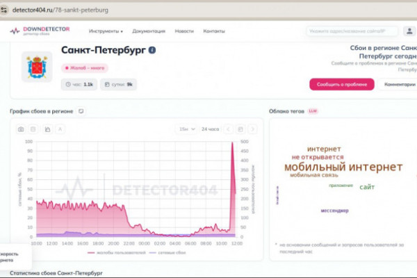Image resolution: width=417 pixels, height=278 pixels.
Task: Click the table data icon on chart toolbar
Action: [33, 129]
